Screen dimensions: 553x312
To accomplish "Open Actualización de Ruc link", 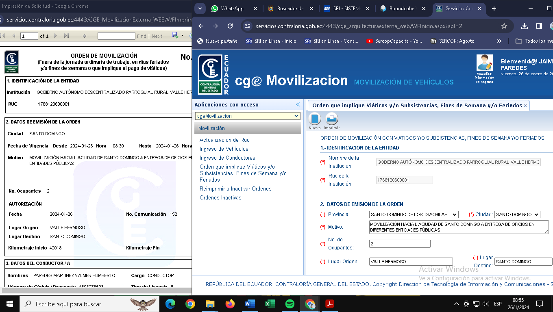I will 224,140.
